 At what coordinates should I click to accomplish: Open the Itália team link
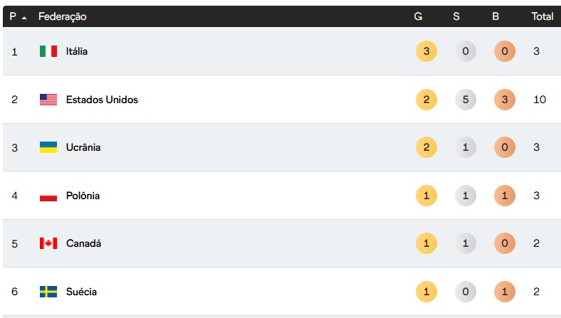(77, 51)
